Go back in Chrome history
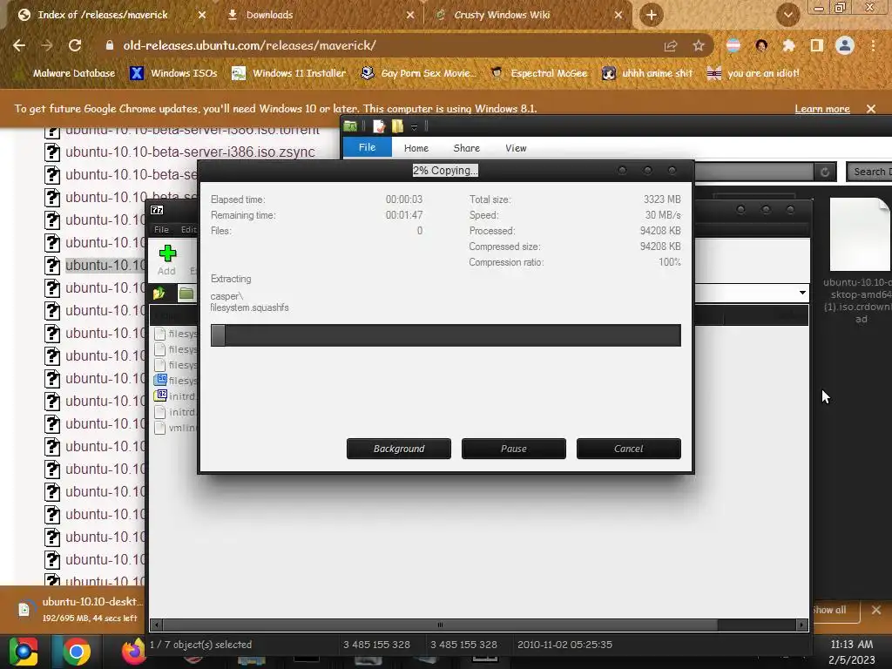892x669 pixels. [19, 45]
